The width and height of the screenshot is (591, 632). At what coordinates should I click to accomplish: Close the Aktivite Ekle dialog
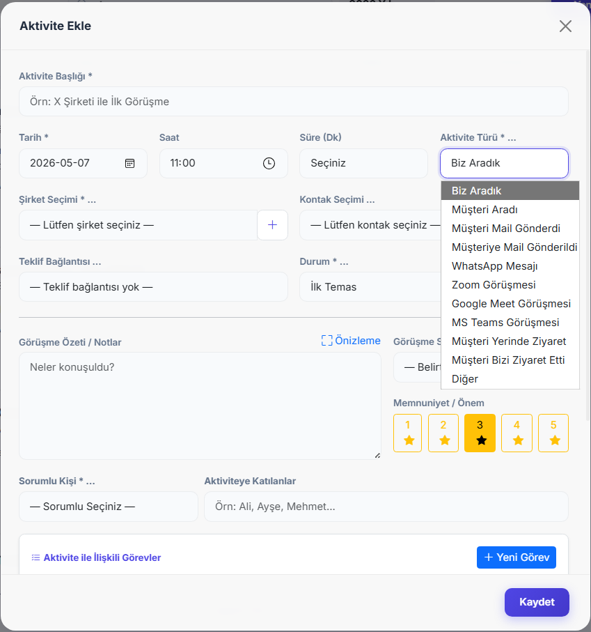pos(565,26)
